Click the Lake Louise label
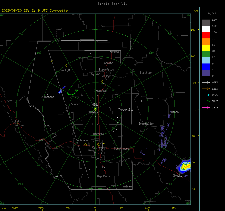Viewport: 225px width, 211px height. pos(19,123)
